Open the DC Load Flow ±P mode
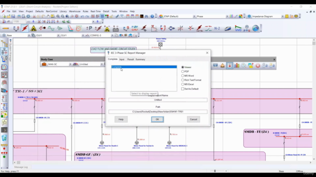 point(89,29)
